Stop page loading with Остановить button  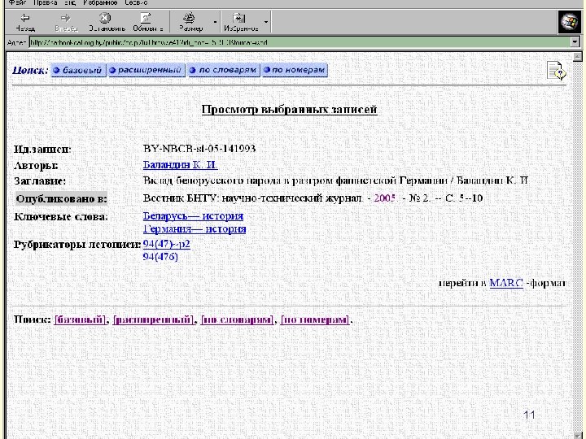tap(107, 22)
